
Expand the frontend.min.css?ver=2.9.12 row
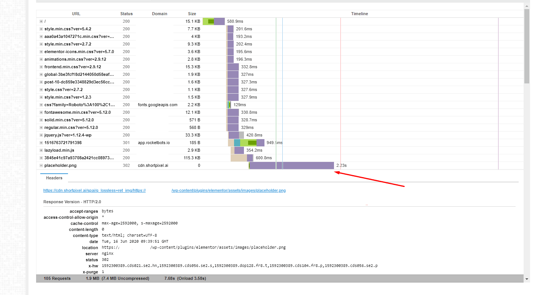[x=41, y=67]
